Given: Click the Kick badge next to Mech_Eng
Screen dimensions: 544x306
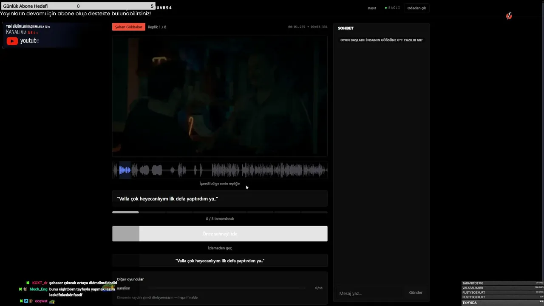Looking at the screenshot, I should 21,289.
